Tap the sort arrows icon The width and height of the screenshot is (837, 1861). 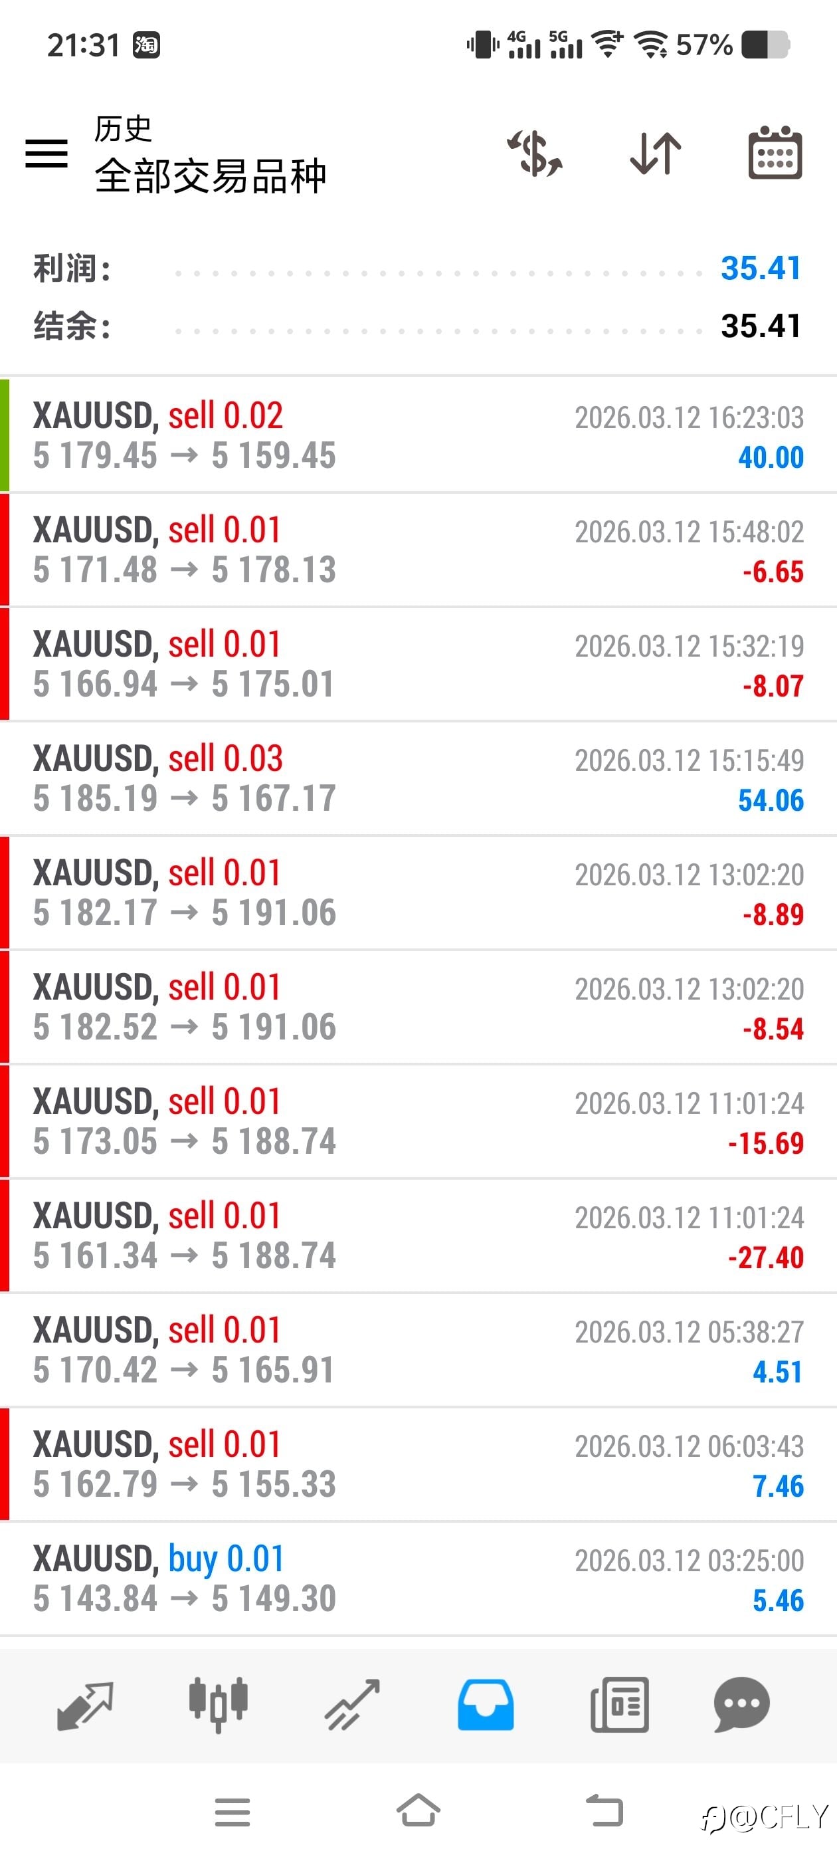[655, 154]
